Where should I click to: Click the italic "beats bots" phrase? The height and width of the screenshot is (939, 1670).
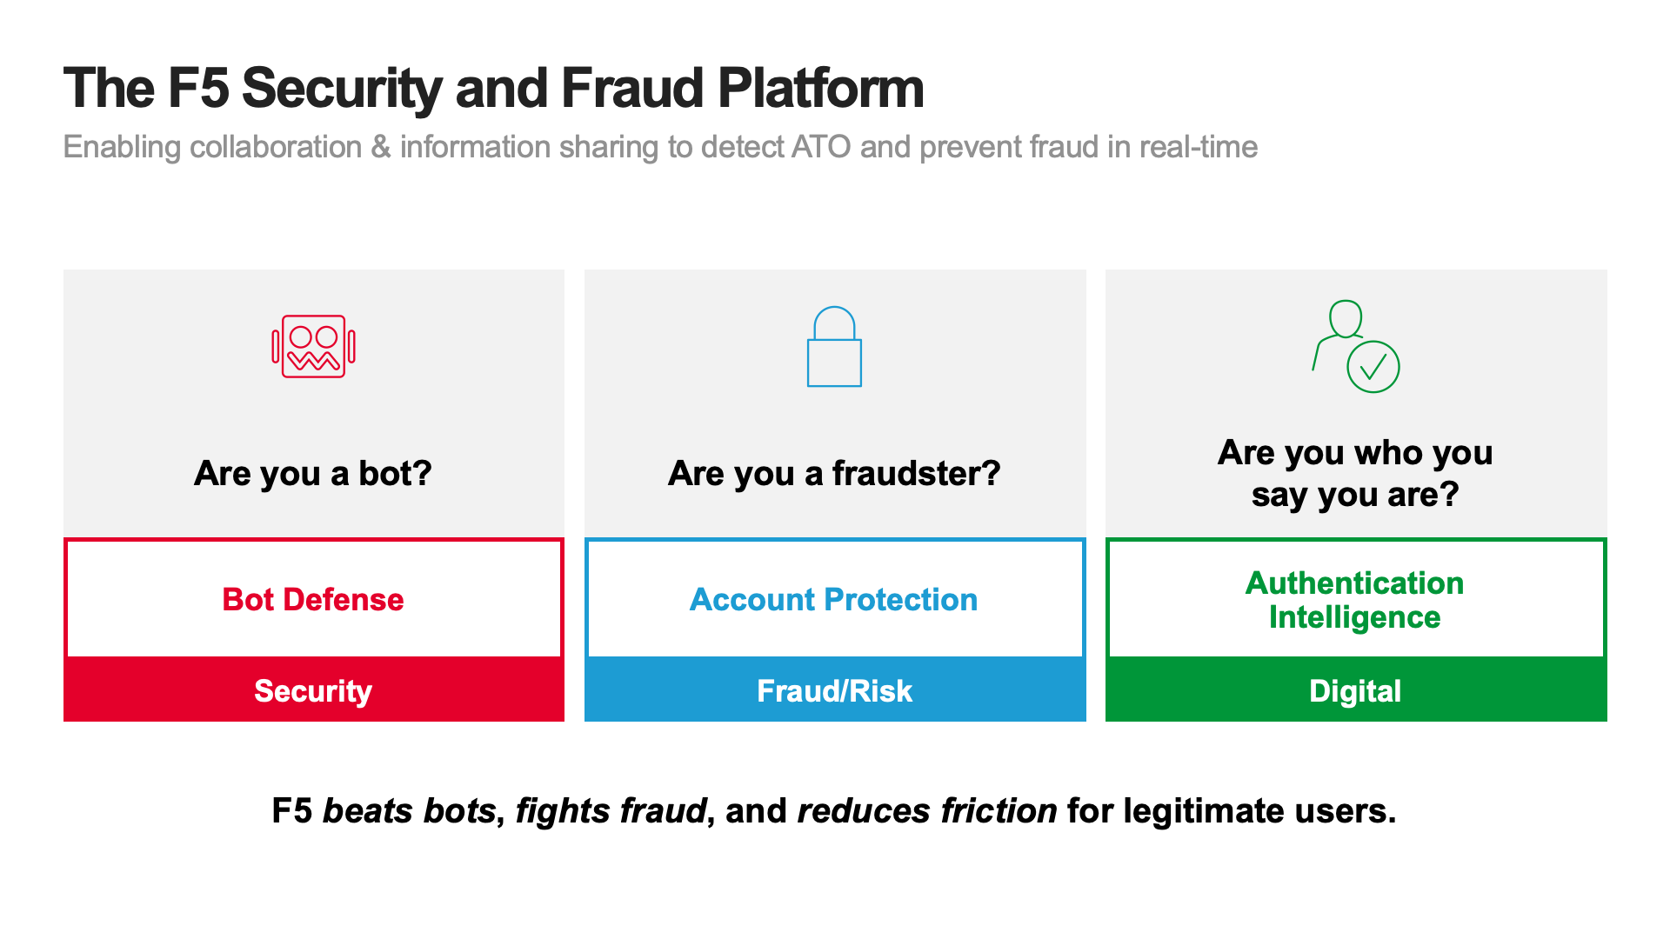click(x=409, y=811)
